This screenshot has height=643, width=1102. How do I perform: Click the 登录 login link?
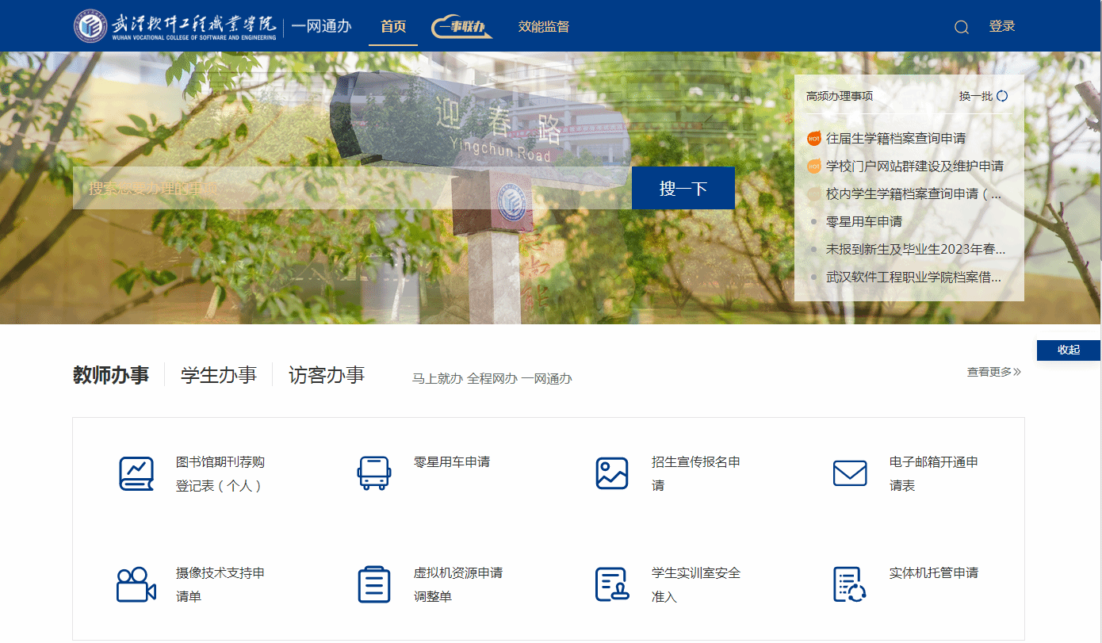1002,26
